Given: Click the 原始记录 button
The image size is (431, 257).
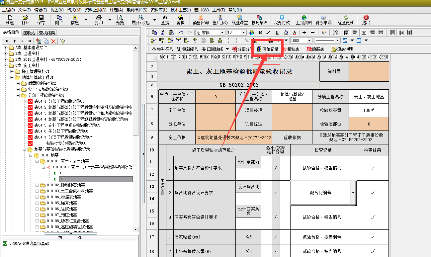Looking at the screenshot, I should click(268, 49).
